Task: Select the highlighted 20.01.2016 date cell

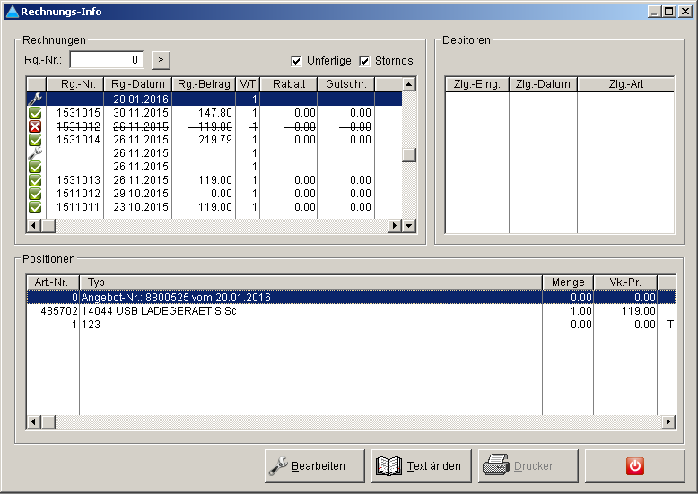Action: coord(141,100)
